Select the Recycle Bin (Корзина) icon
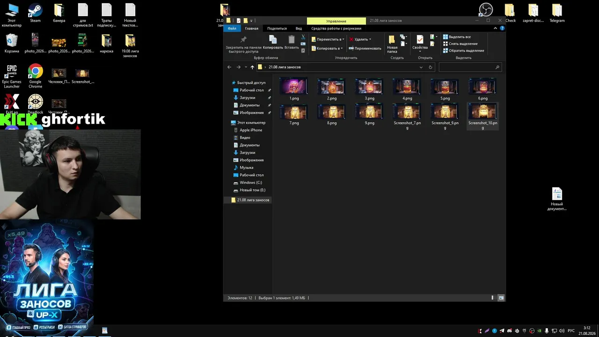The height and width of the screenshot is (337, 599). [12, 44]
